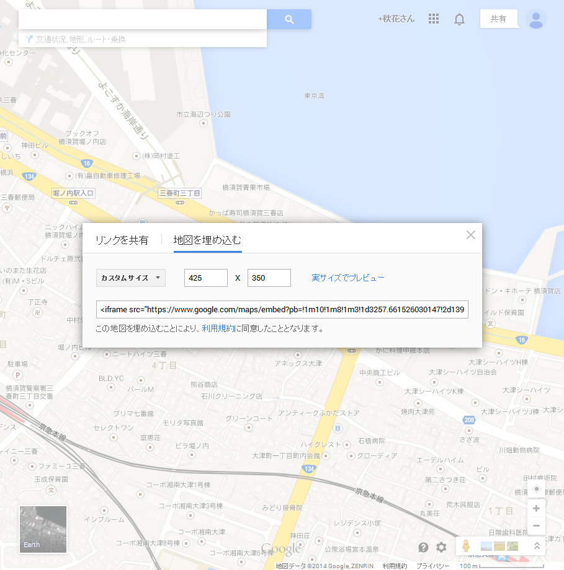Click the 石橋病院 map label
564x570 pixels.
(x=372, y=441)
